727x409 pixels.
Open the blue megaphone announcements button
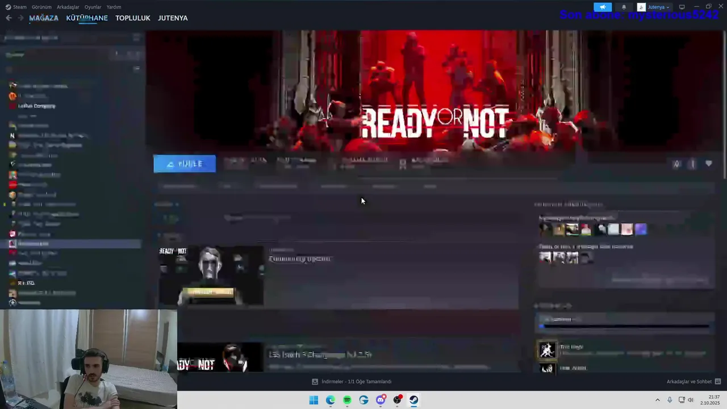[602, 7]
